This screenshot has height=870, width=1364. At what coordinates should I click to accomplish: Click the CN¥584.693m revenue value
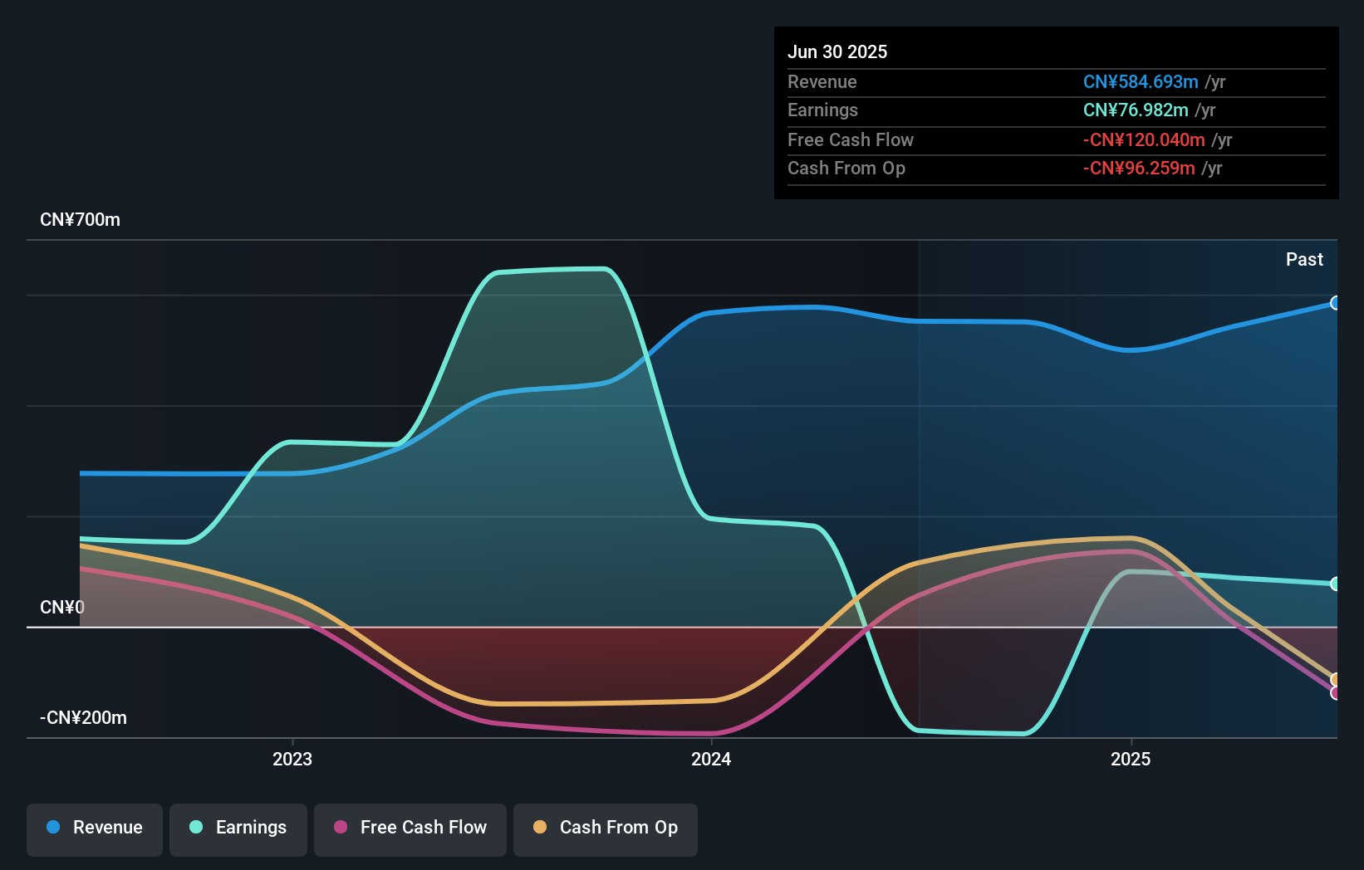[x=1141, y=82]
